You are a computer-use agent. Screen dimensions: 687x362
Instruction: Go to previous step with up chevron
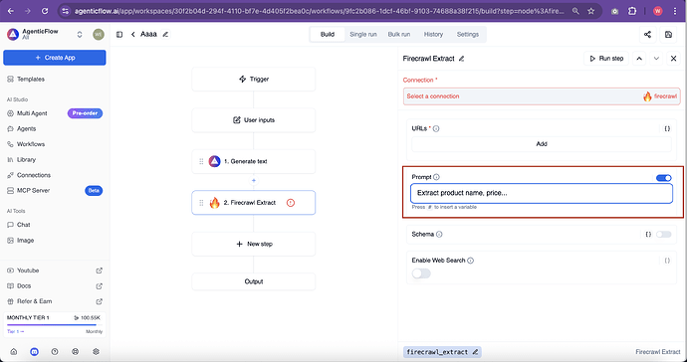(639, 59)
